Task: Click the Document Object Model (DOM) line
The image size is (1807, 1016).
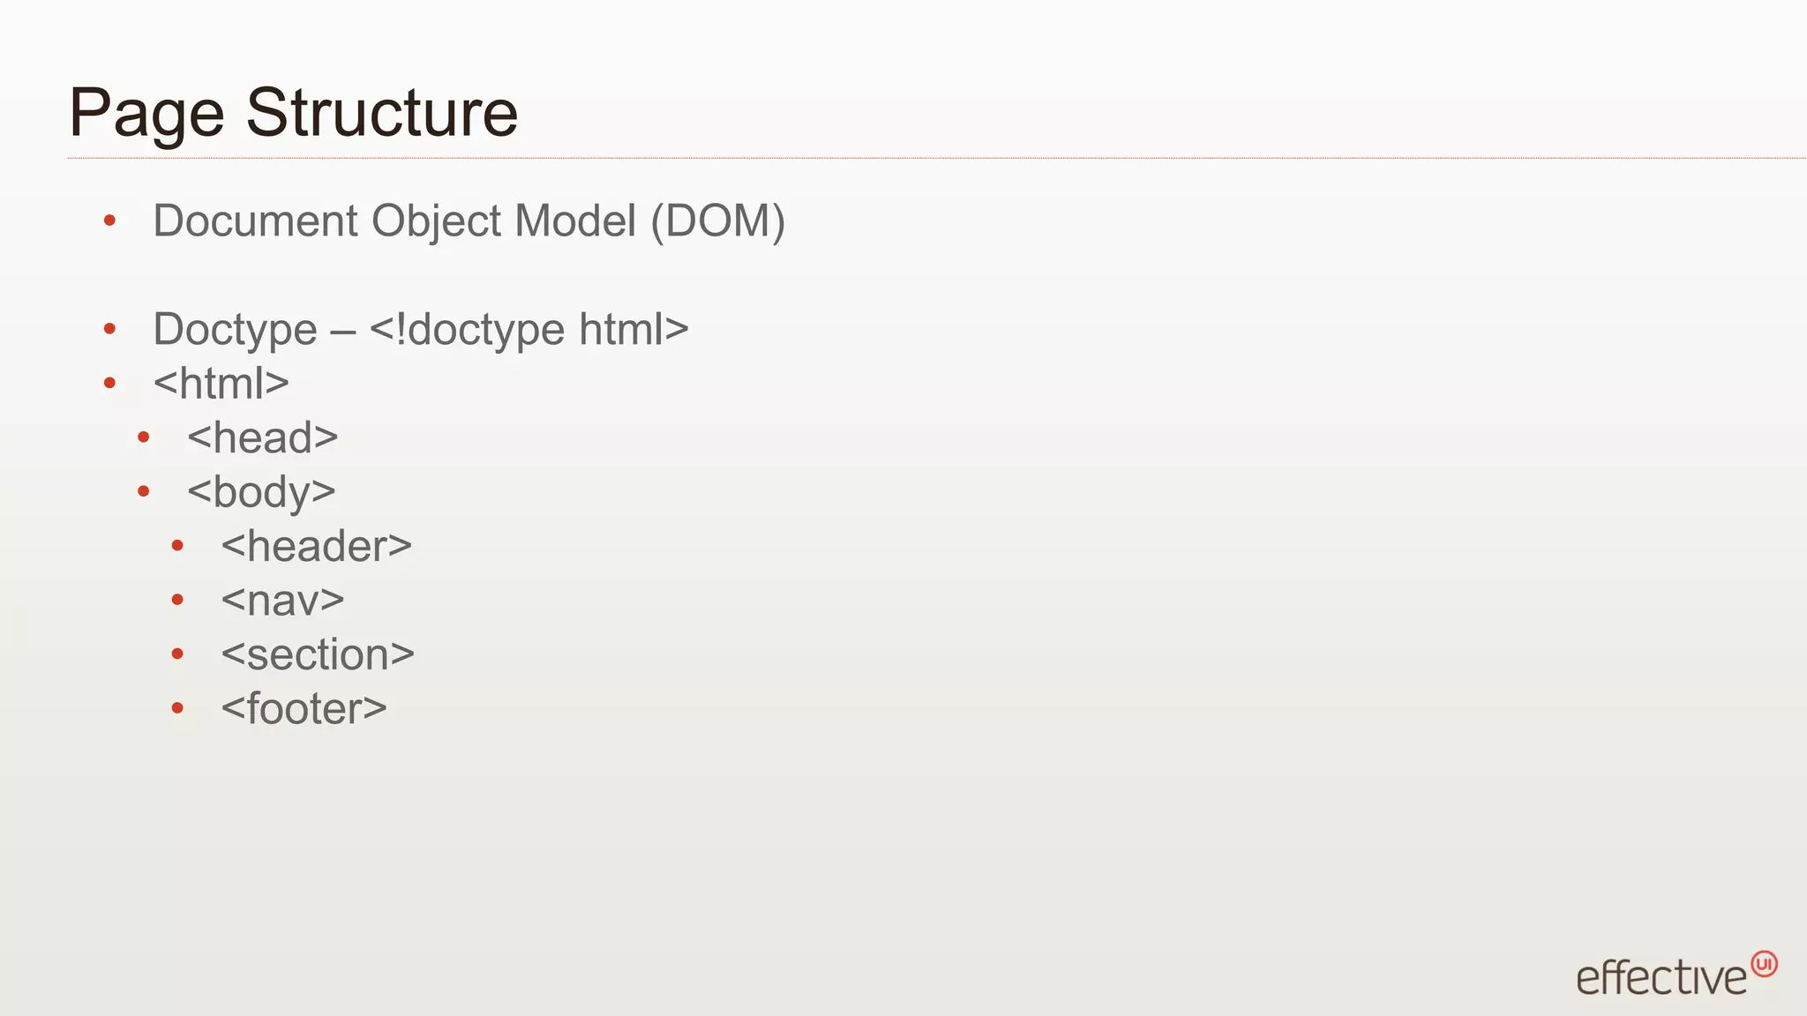Action: coord(469,220)
